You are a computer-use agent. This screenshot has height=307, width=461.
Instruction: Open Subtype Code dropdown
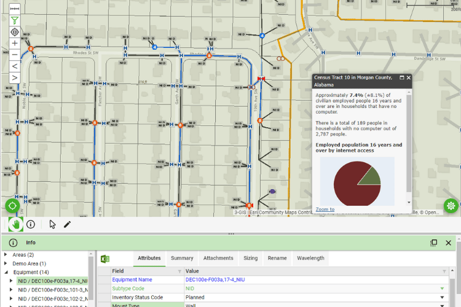tap(442, 289)
